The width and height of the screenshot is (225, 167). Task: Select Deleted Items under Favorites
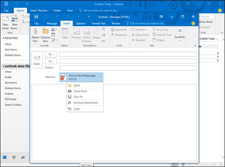coord(13,55)
